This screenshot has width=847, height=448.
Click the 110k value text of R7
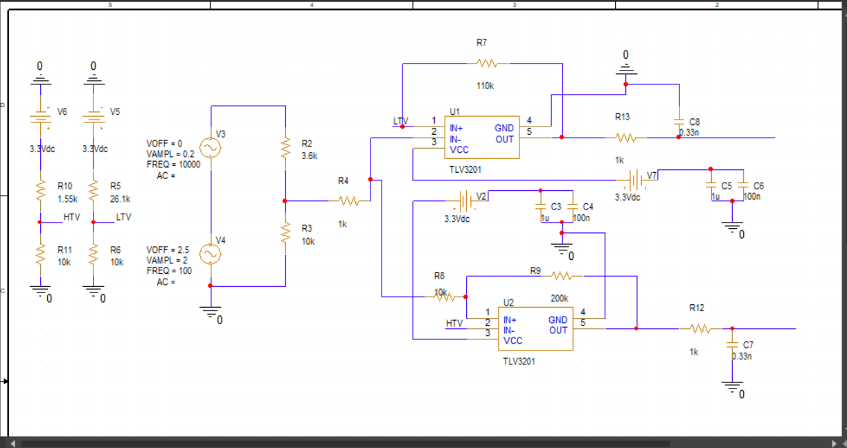[485, 86]
